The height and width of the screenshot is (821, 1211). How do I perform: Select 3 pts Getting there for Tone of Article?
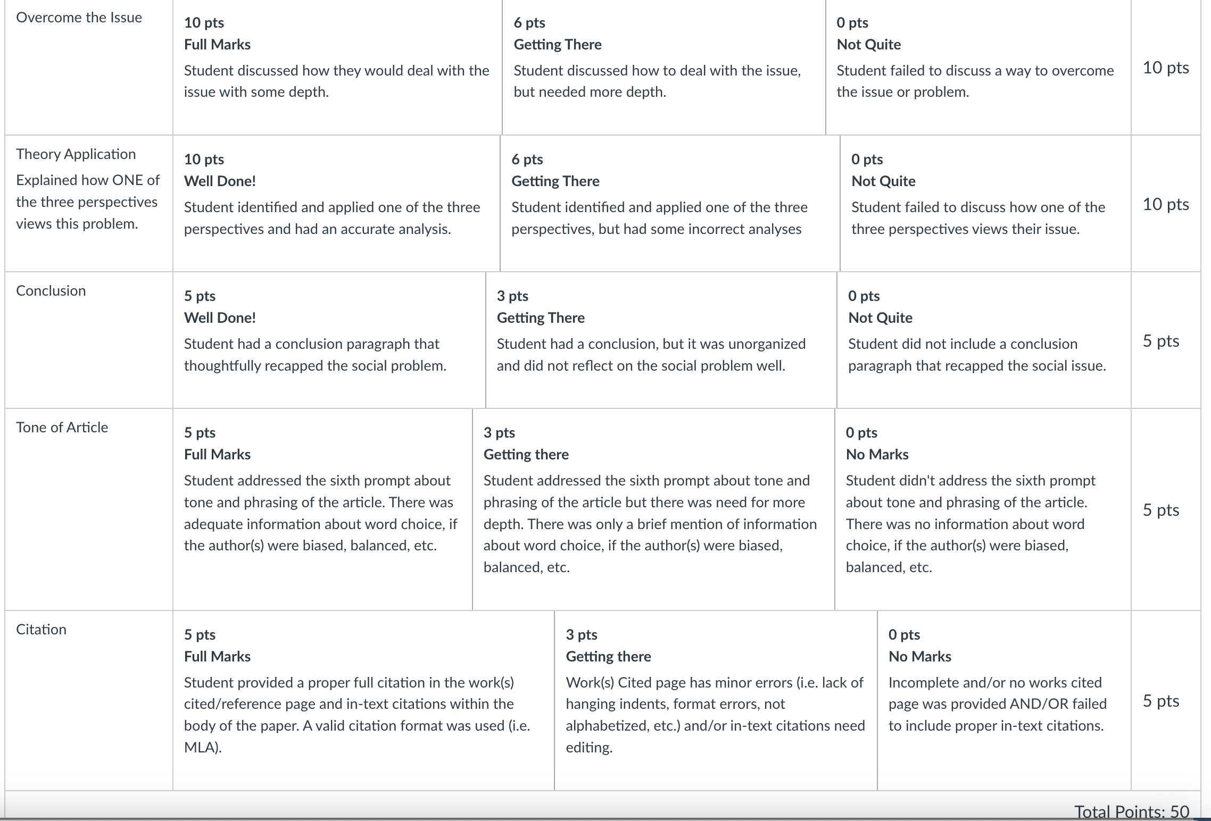(653, 509)
